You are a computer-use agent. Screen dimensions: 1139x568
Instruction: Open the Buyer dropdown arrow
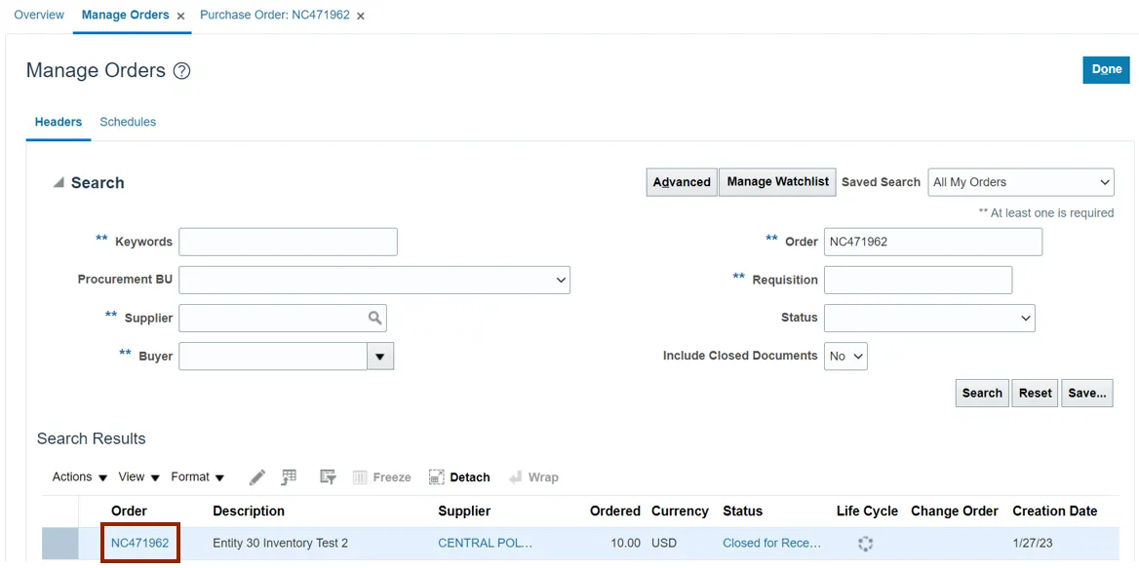tap(379, 357)
